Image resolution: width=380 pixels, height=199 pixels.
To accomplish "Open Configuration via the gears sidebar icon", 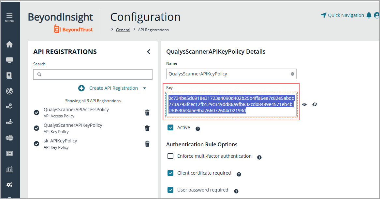I will pos(10,184).
